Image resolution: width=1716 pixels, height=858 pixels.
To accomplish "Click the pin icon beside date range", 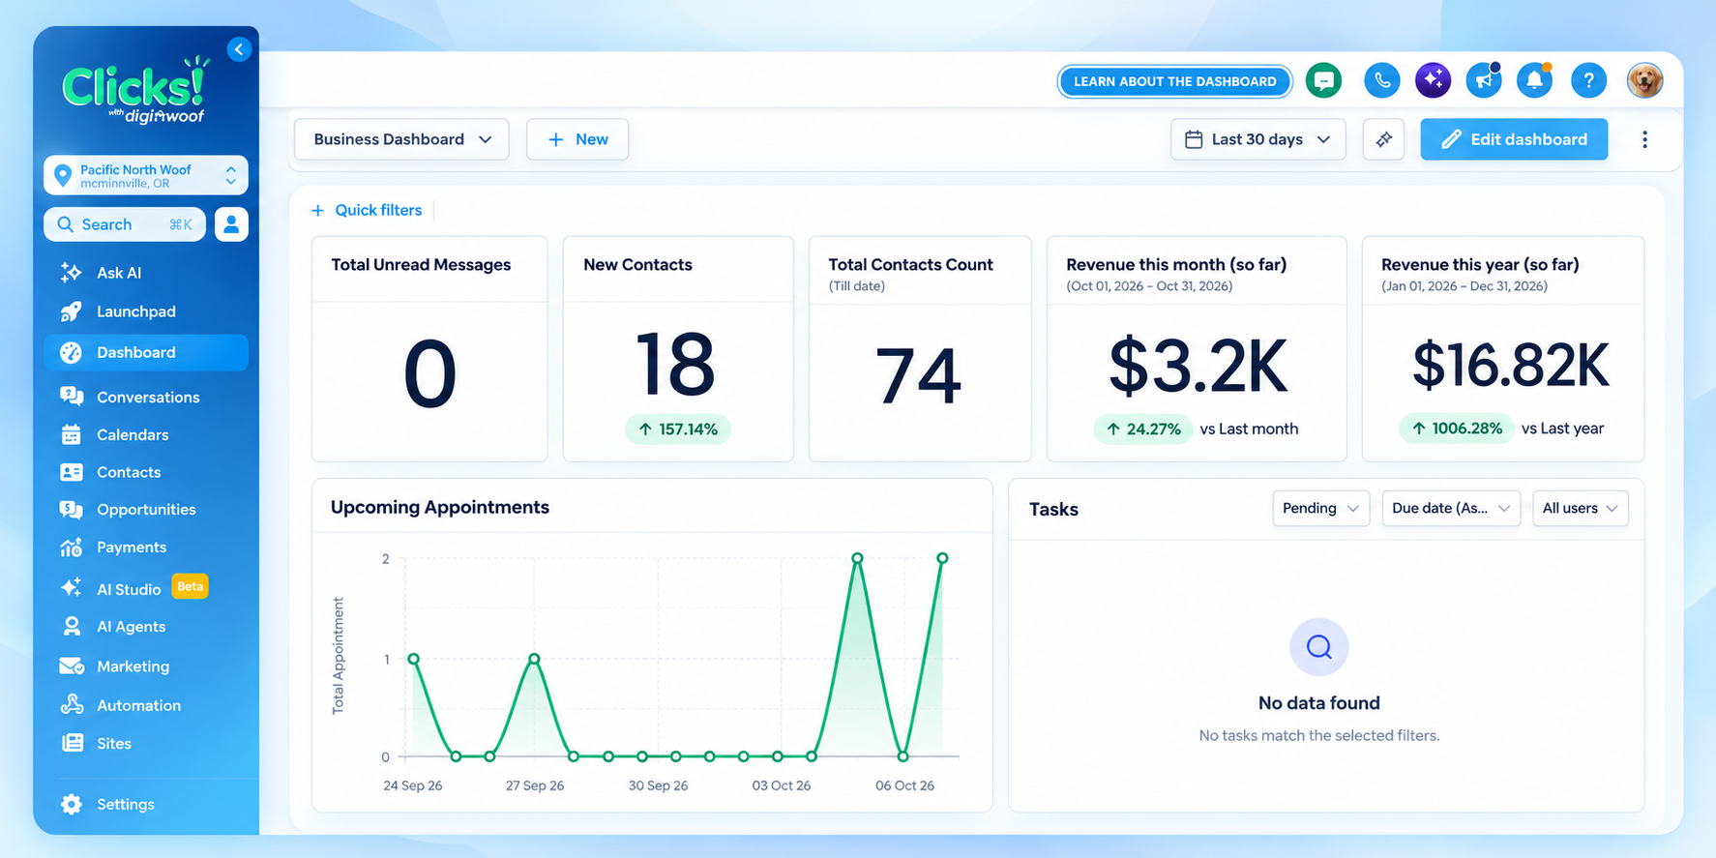I will point(1383,139).
